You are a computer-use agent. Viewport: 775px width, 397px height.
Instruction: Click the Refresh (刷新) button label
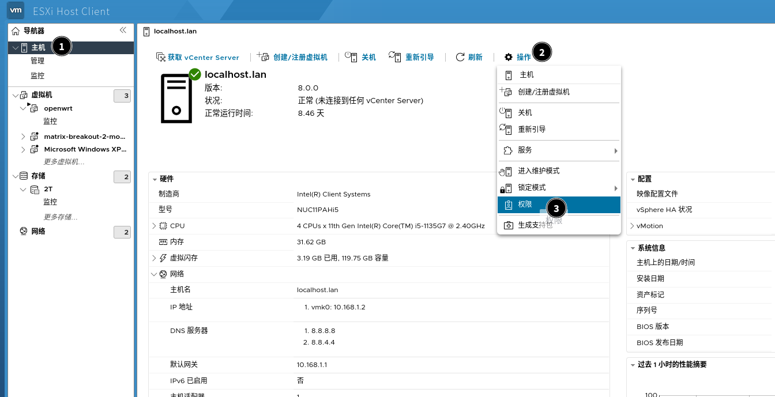475,57
